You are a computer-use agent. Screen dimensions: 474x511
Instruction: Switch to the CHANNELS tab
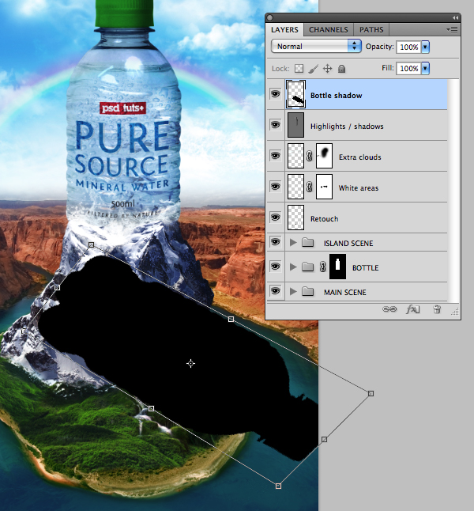click(x=329, y=29)
